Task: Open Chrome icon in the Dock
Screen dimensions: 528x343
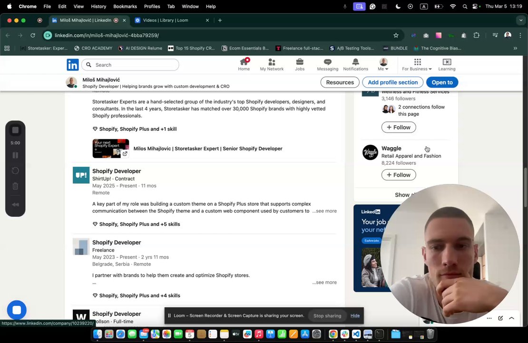Action: point(333,334)
